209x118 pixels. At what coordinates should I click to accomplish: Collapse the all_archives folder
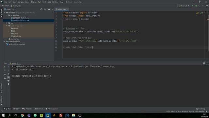pos(7,15)
